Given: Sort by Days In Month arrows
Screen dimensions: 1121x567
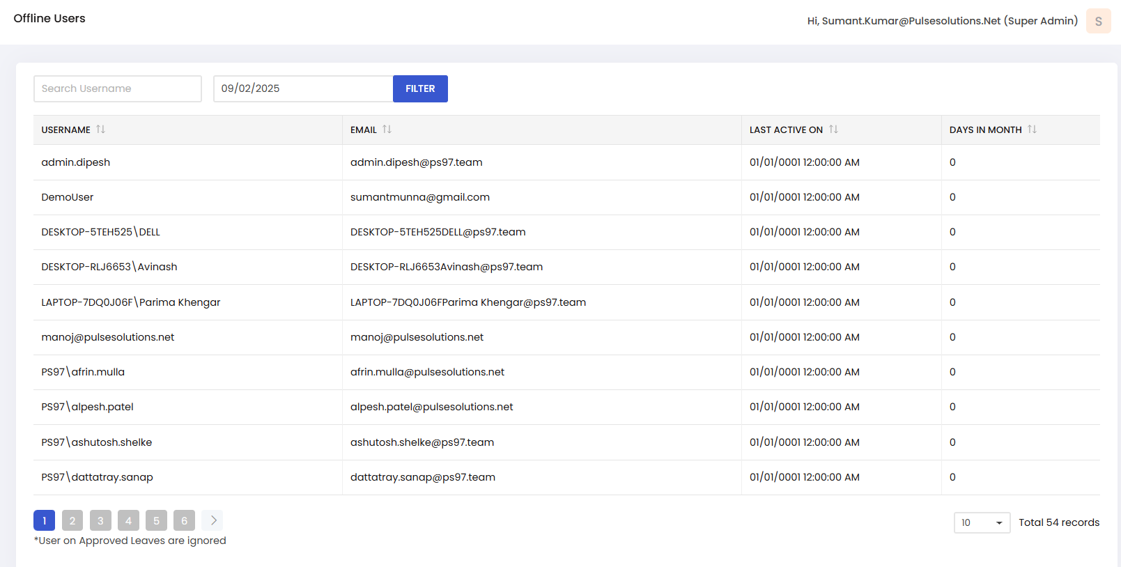Looking at the screenshot, I should pyautogui.click(x=1032, y=130).
